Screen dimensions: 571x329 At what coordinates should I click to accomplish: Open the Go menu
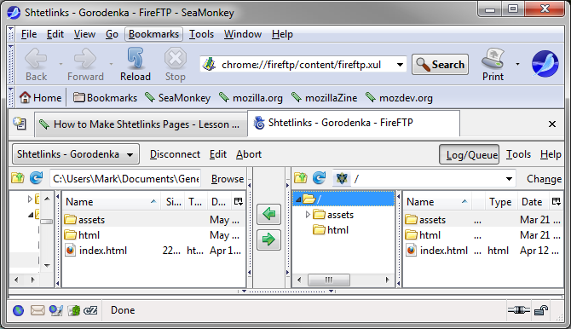click(112, 34)
